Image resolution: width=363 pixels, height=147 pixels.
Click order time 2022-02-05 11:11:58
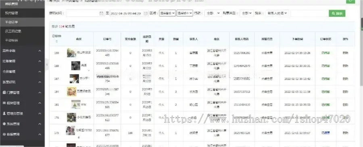297,91
